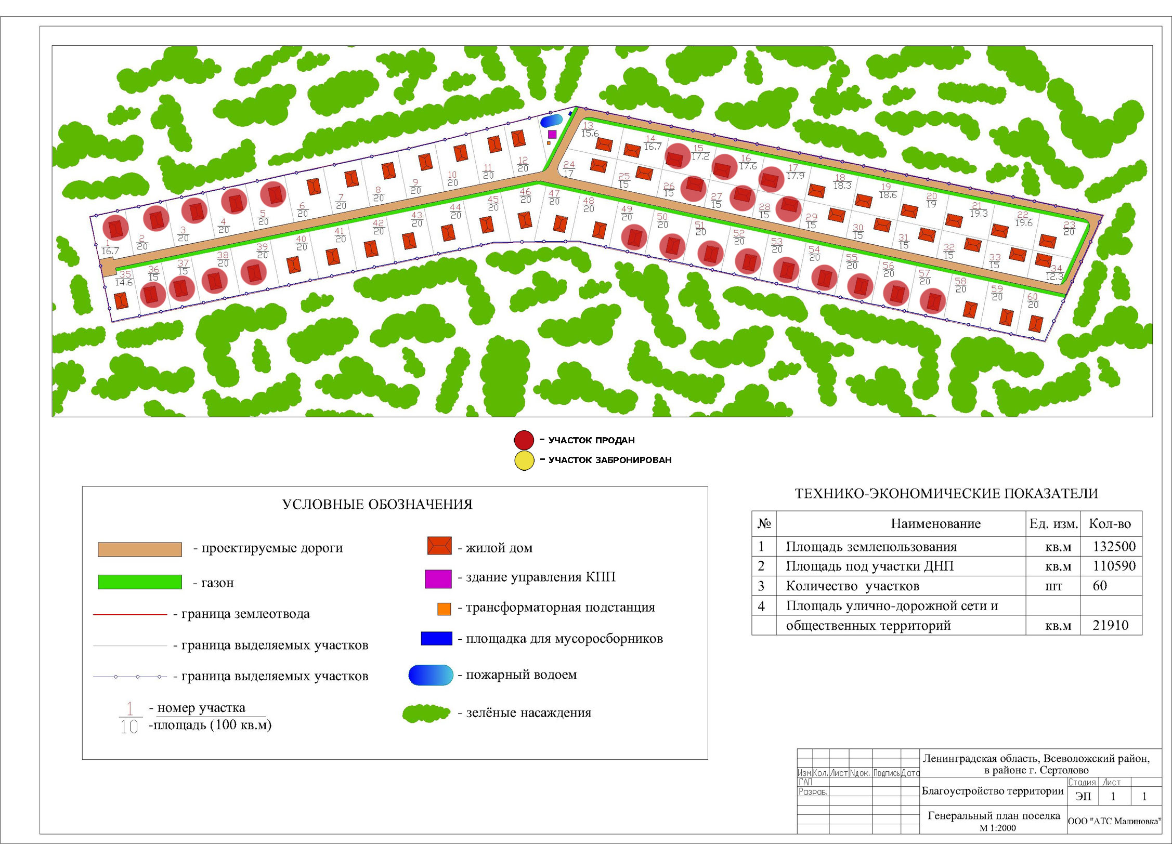The image size is (1172, 844).
Task: Click the brown 'проектируемые дороги' legend swatch
Action: [140, 549]
